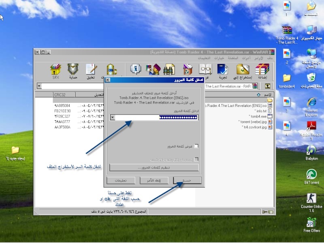Screen dimensions: 324x243
Task: Open the التعليمات (Help) menu
Action: coord(204,58)
